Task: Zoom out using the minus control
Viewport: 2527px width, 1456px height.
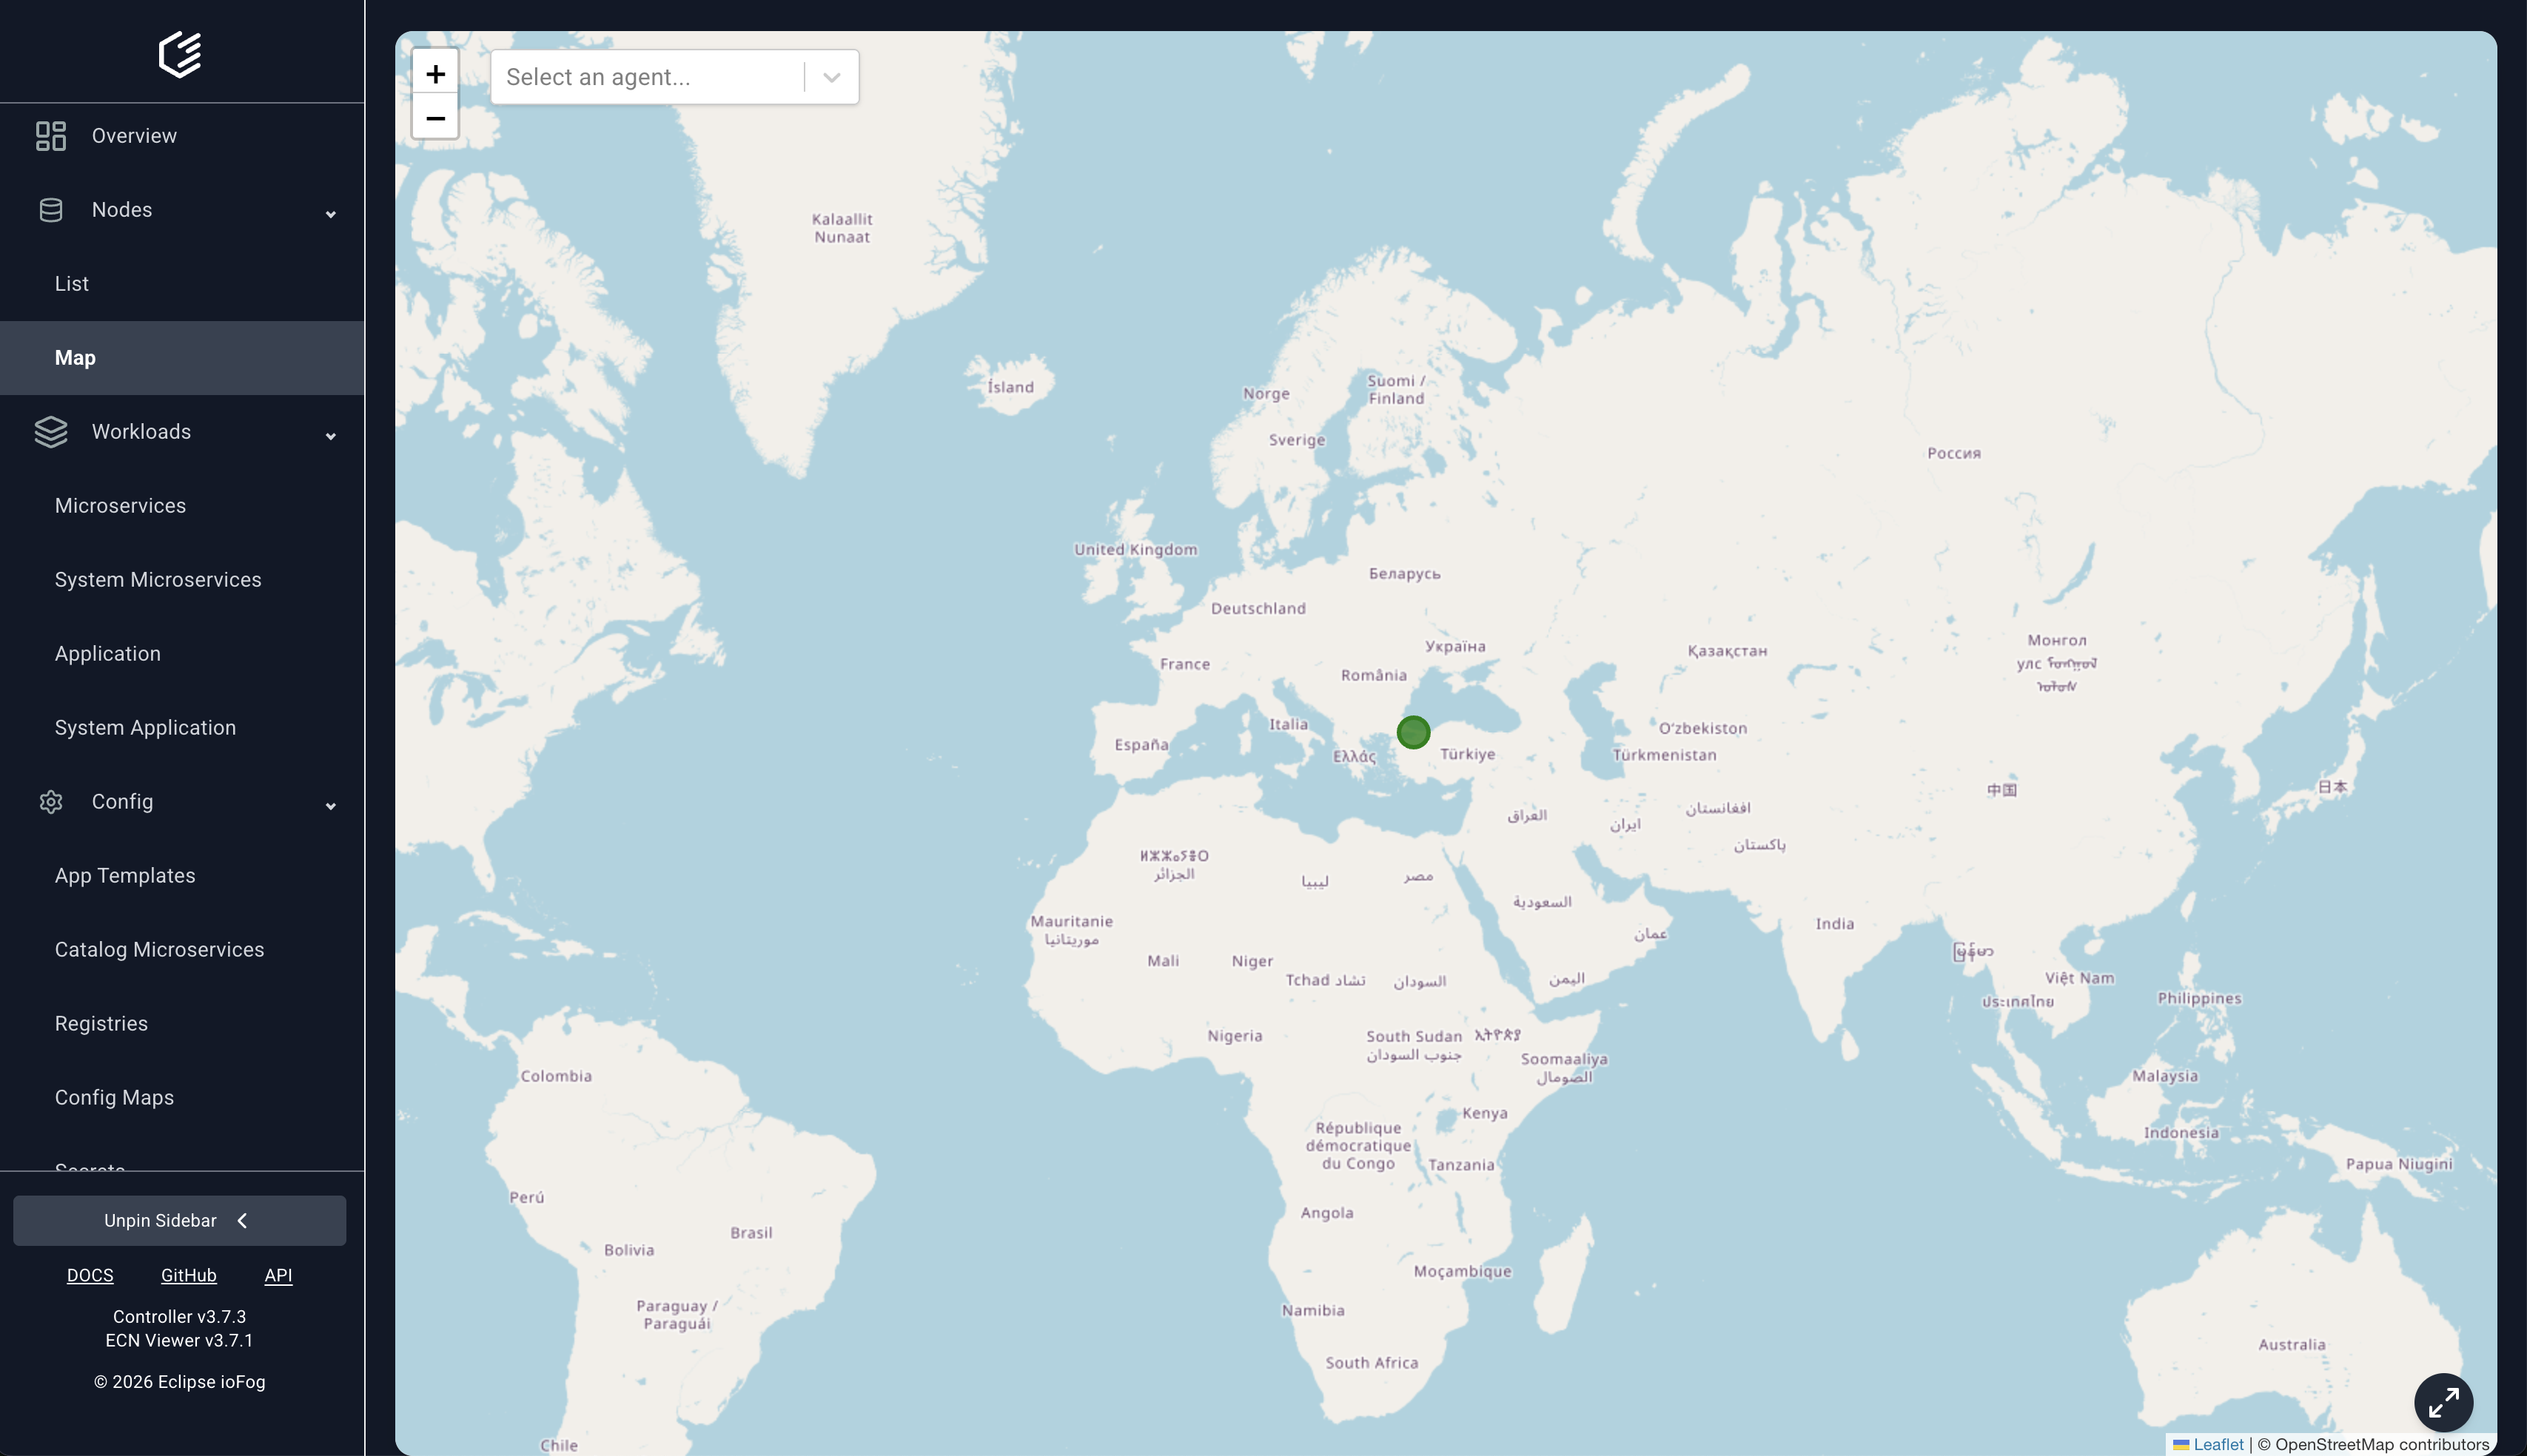Action: coord(435,119)
